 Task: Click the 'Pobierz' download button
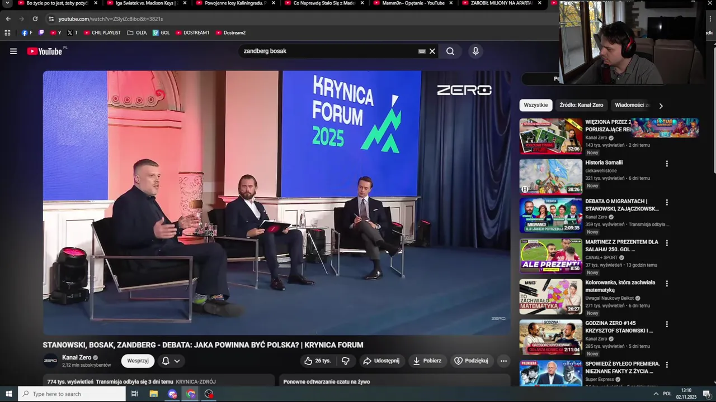pos(427,361)
